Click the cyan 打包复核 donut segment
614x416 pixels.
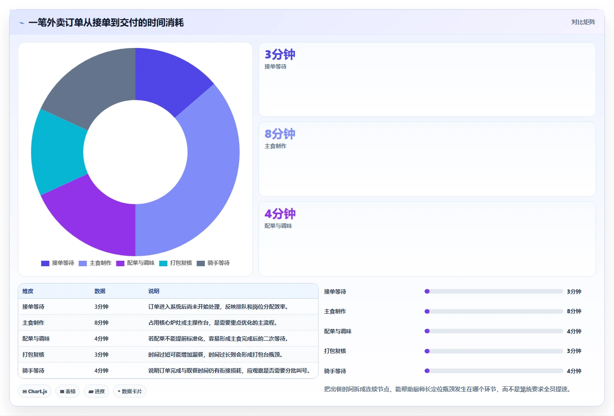click(x=57, y=152)
